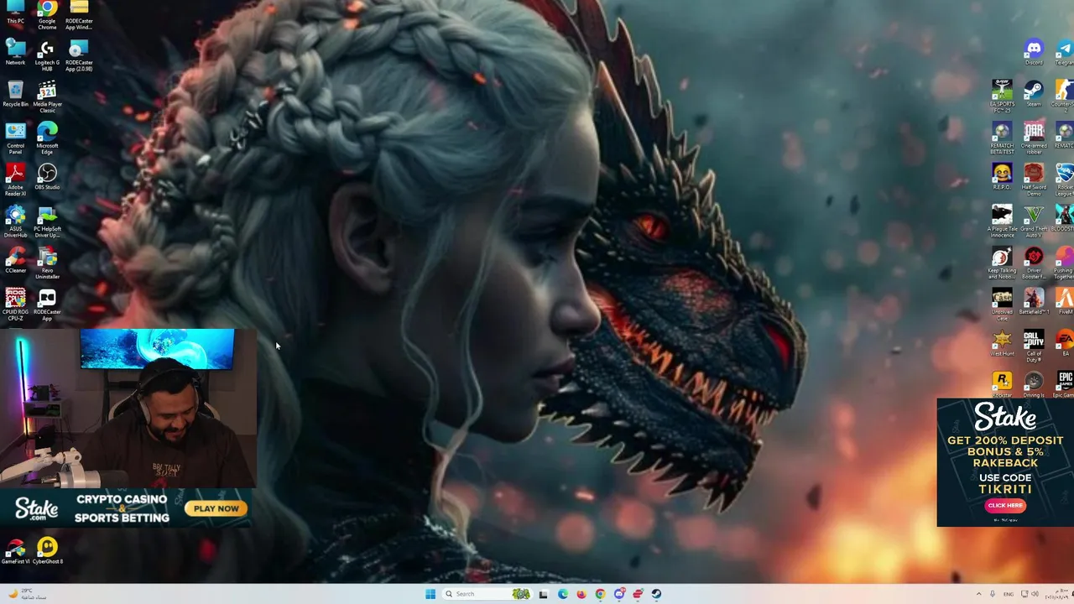Open Discord desktop shortcut

[x=1034, y=52]
